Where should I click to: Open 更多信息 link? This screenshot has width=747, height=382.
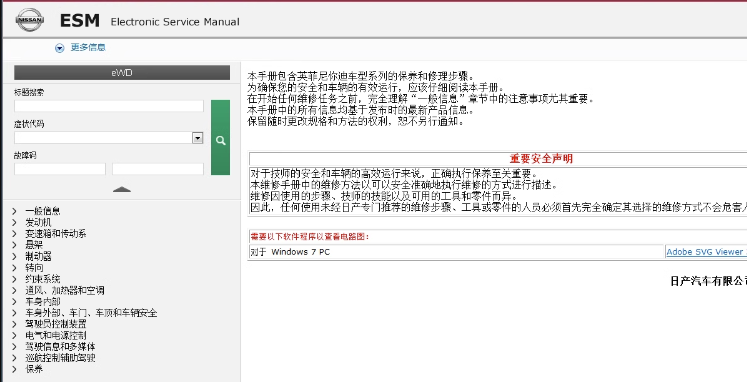[88, 48]
